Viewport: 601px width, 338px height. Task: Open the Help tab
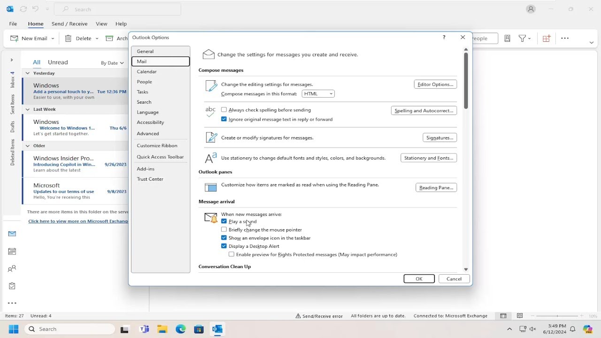121,24
